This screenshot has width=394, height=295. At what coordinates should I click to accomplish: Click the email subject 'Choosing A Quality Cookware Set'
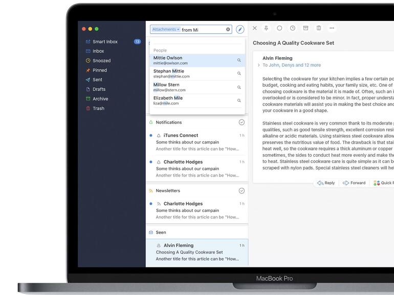[x=293, y=43]
